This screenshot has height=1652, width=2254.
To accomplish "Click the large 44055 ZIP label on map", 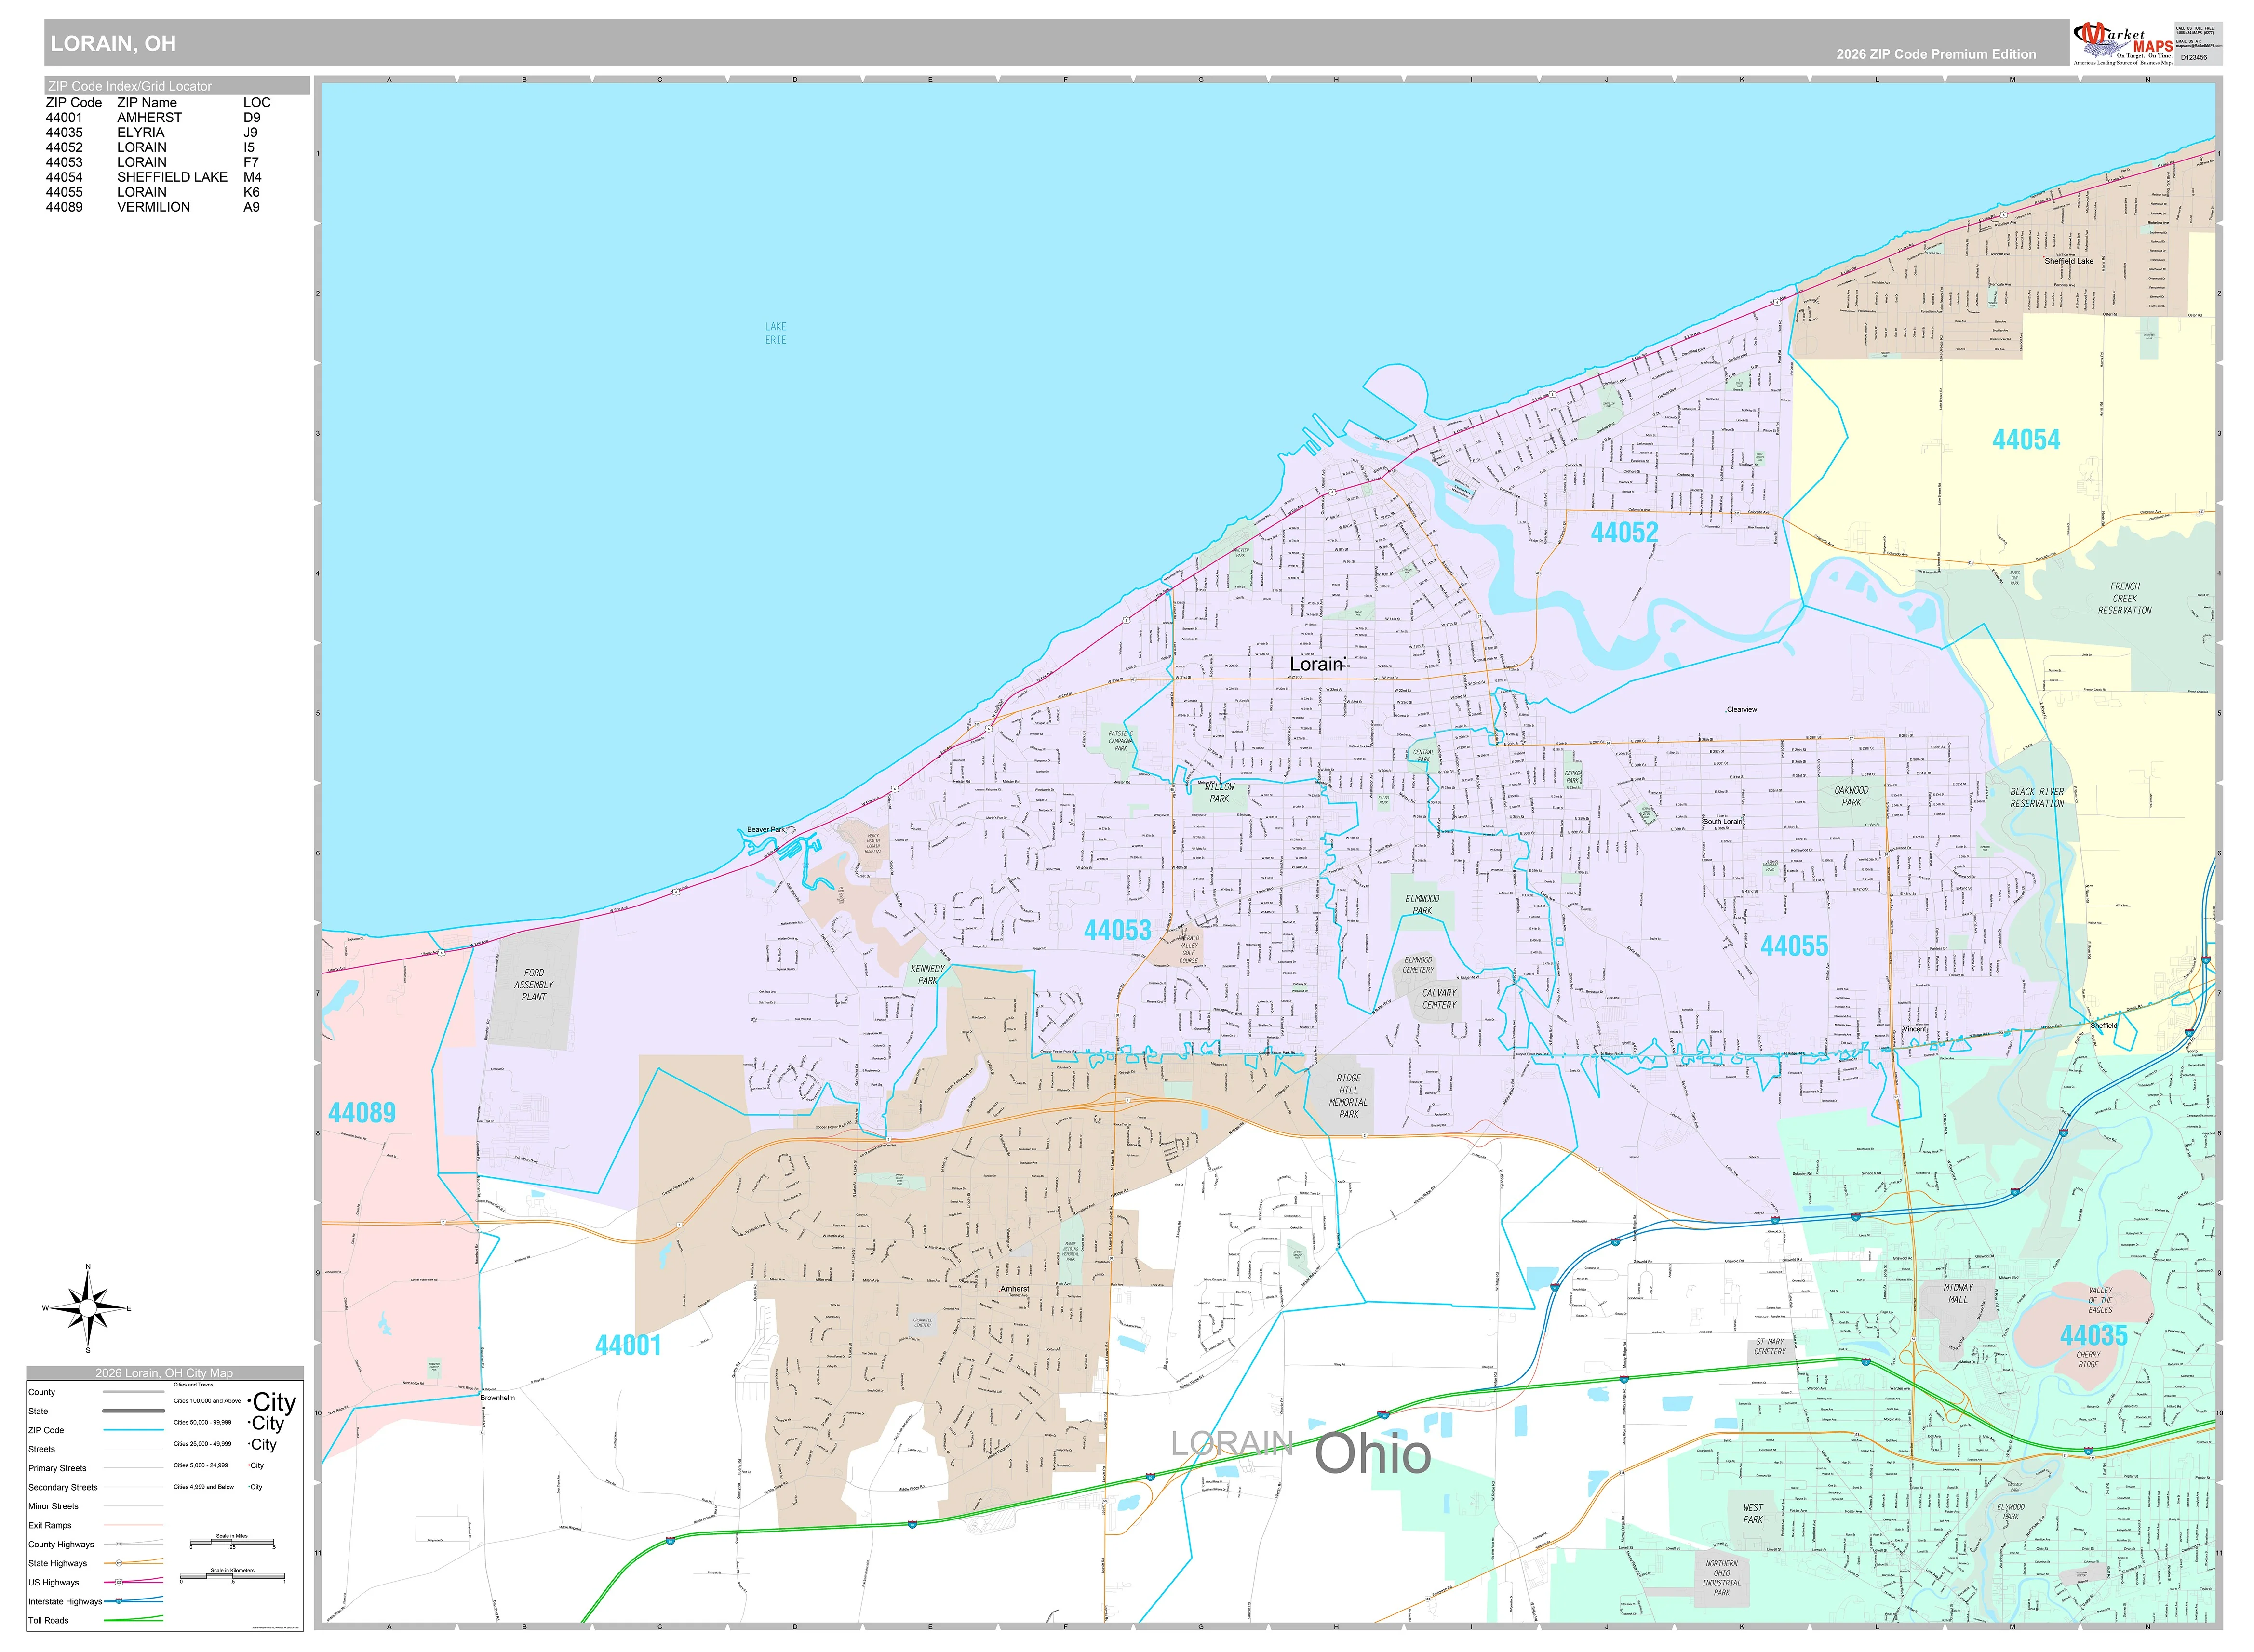I will [x=1794, y=946].
